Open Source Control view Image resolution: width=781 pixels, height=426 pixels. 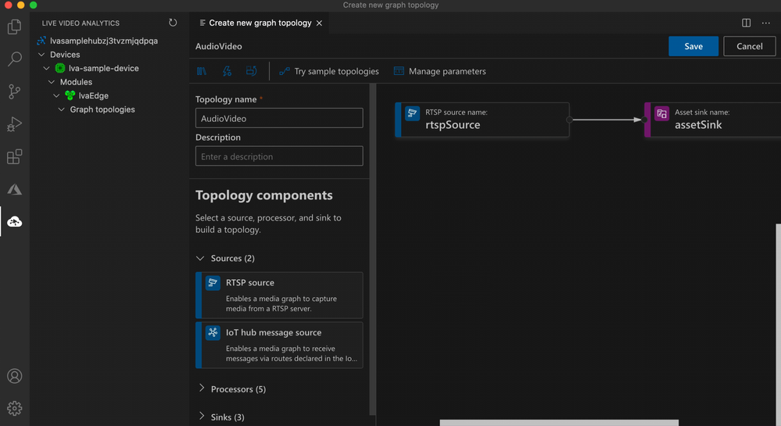click(x=14, y=91)
